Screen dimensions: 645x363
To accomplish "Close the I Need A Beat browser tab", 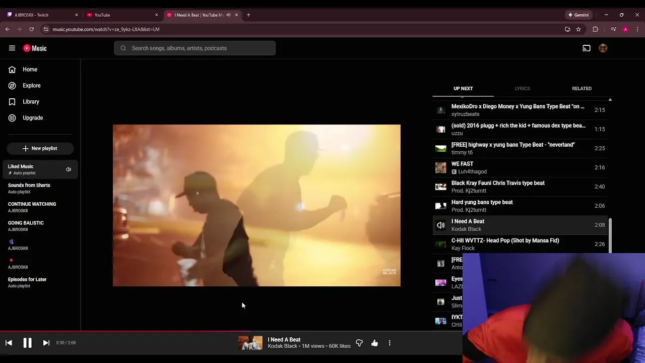I will (x=236, y=15).
